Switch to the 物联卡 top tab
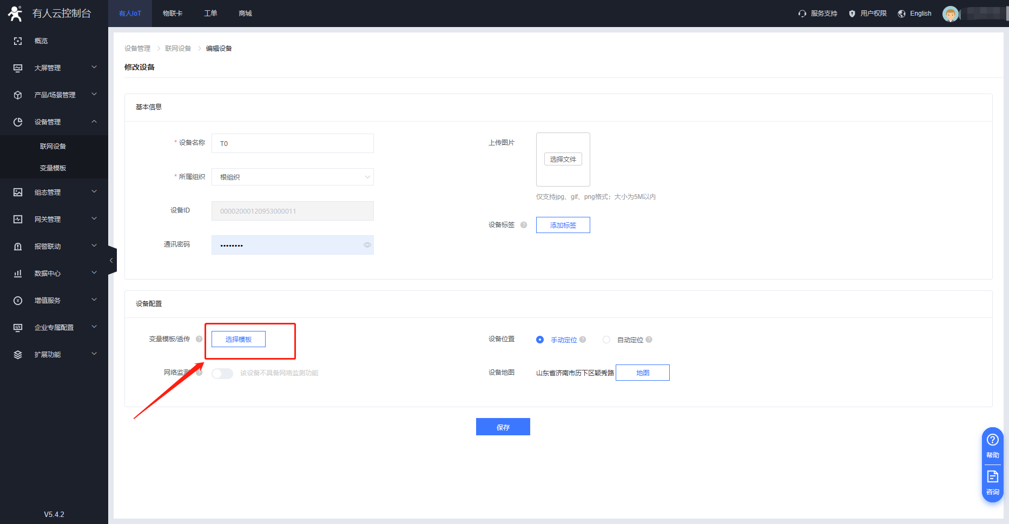 tap(173, 14)
